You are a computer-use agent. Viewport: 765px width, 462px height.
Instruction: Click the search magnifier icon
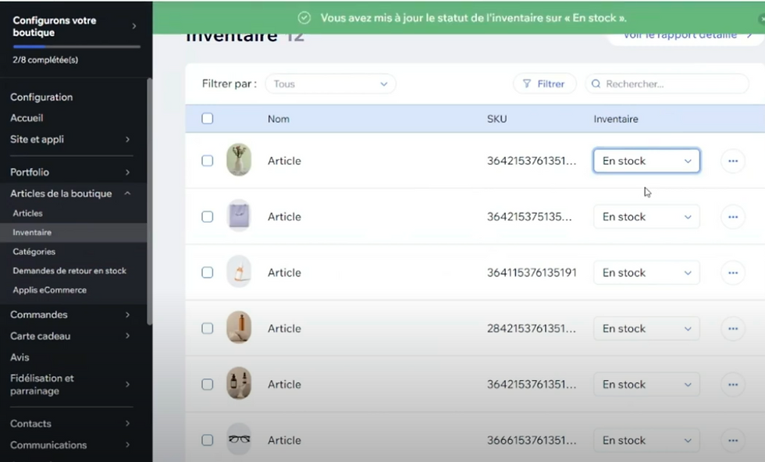[x=596, y=84]
